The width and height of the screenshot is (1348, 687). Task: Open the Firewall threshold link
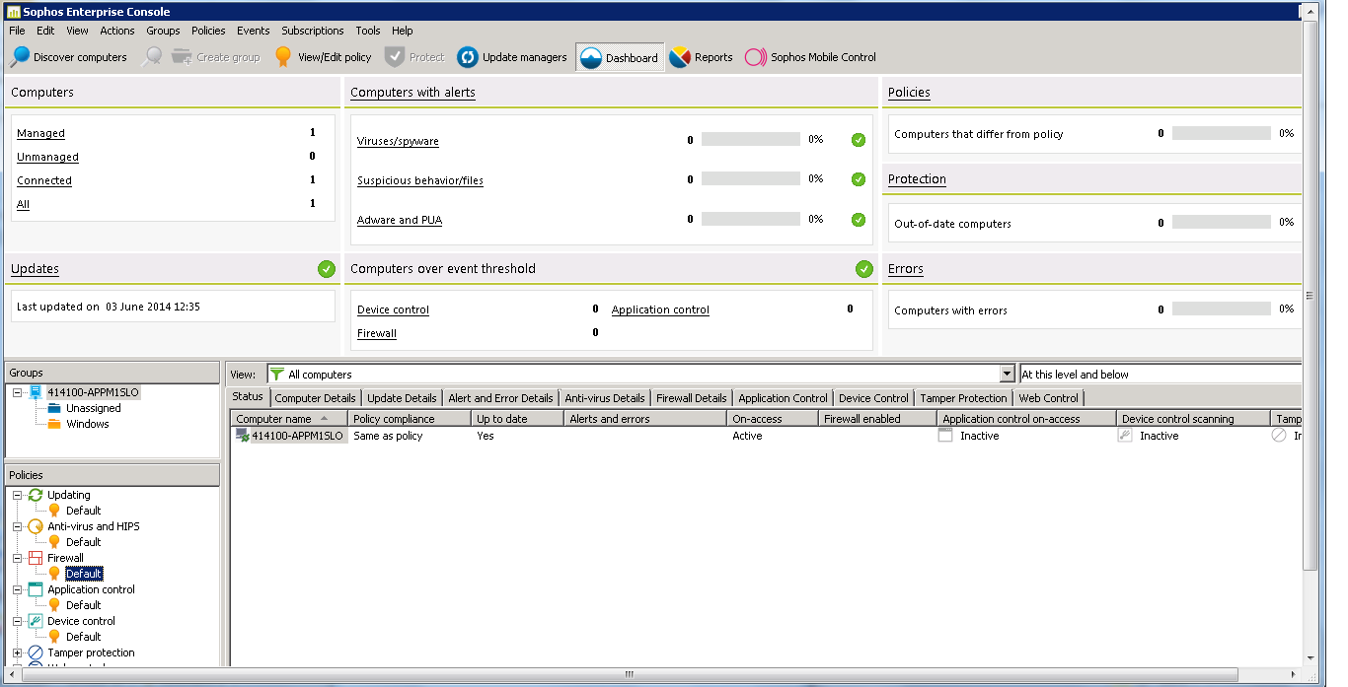coord(377,333)
